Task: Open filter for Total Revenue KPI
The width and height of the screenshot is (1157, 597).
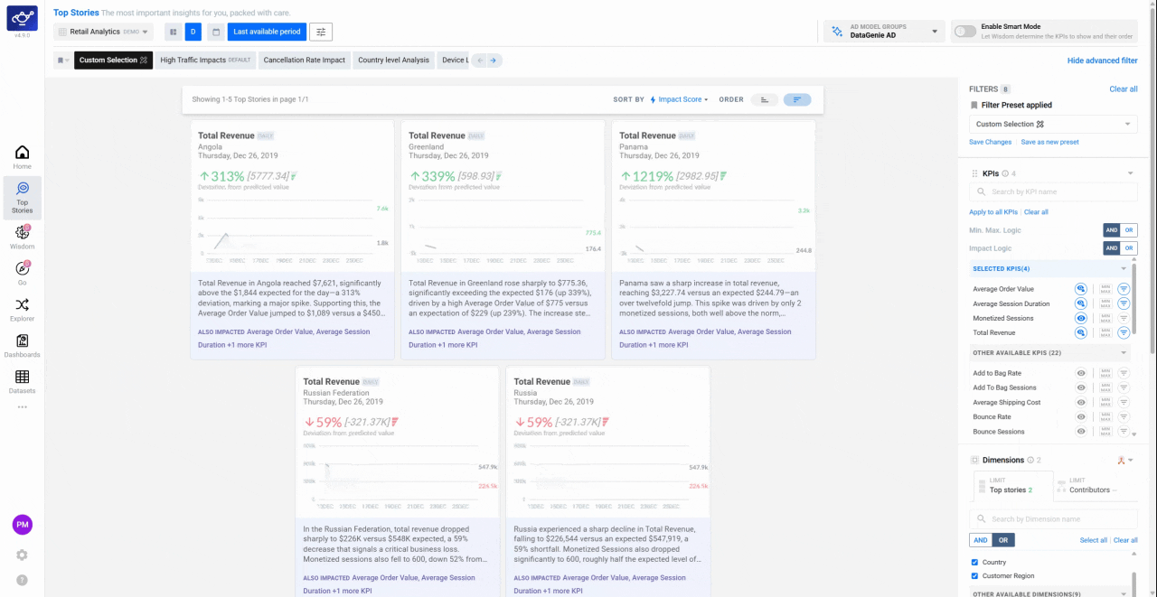Action: 1124,332
